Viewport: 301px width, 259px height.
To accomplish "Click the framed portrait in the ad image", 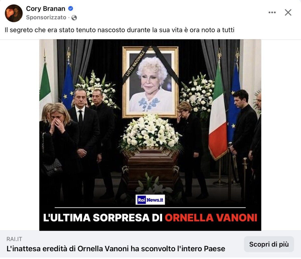I will coord(150,82).
